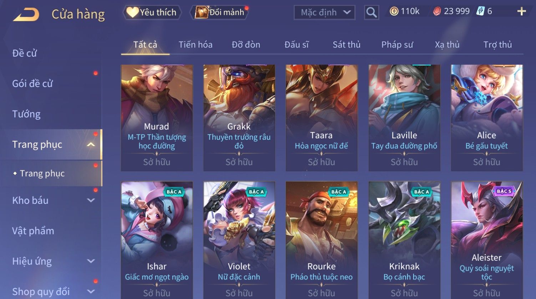Screen dimensions: 536x299
Task: Click the chest icon in Đổi mảnh
Action: [201, 12]
